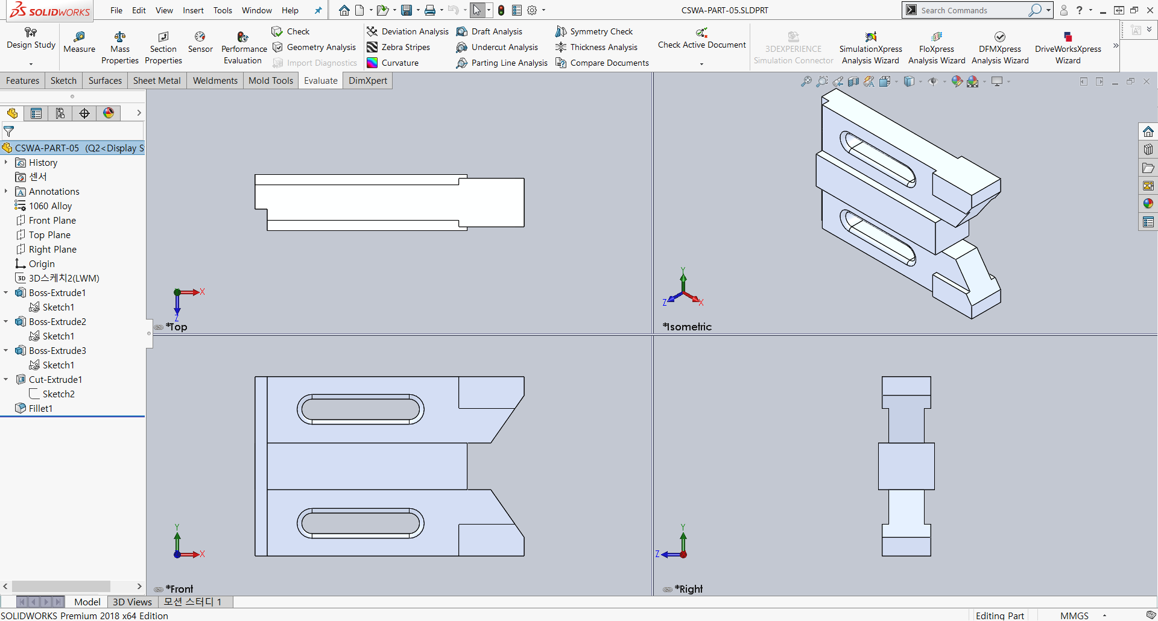Open Design Study

(31, 39)
